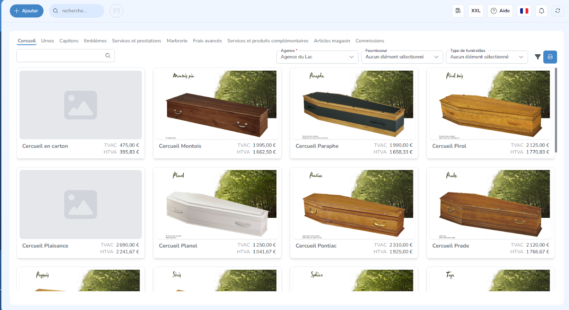Image resolution: width=569 pixels, height=310 pixels.
Task: Select the "Cercueil Paraphe" title
Action: point(317,146)
